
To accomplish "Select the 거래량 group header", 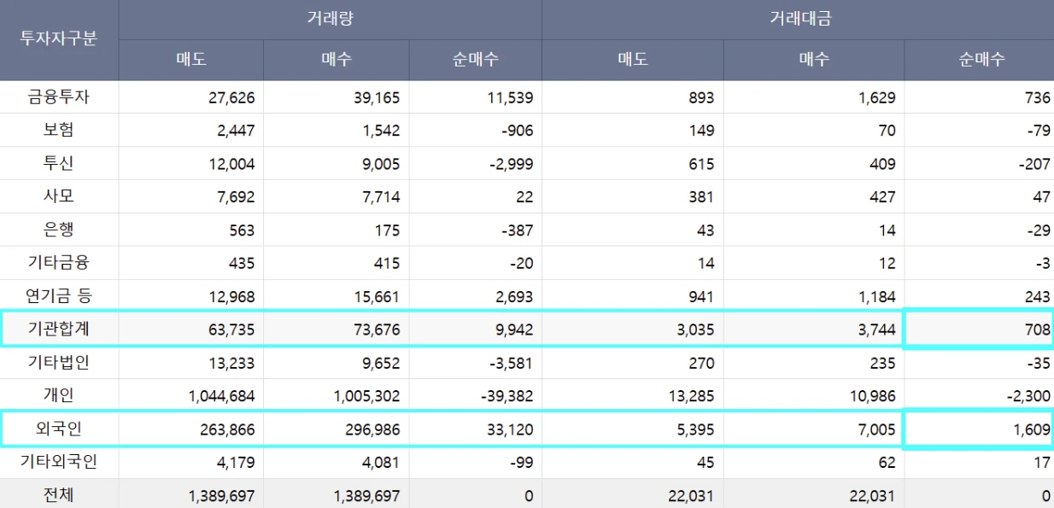I will tap(330, 19).
